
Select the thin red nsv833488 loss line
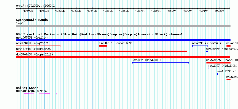pyautogui.click(x=38, y=46)
